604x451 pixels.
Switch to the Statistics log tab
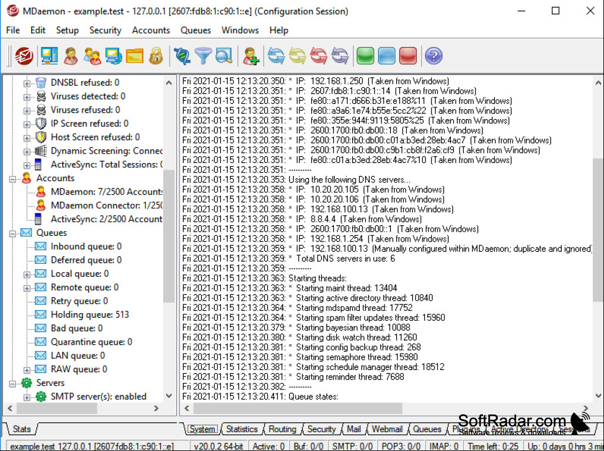(241, 429)
